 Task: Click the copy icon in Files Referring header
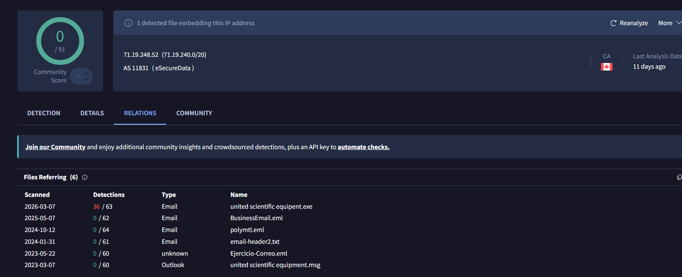point(679,177)
